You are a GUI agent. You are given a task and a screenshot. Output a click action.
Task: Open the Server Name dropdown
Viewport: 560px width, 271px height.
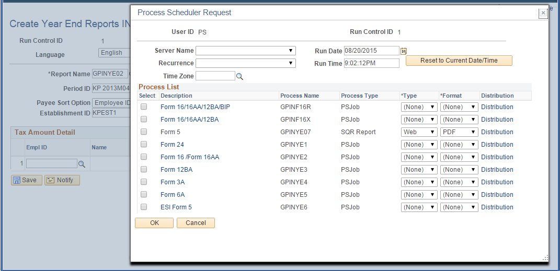click(246, 51)
